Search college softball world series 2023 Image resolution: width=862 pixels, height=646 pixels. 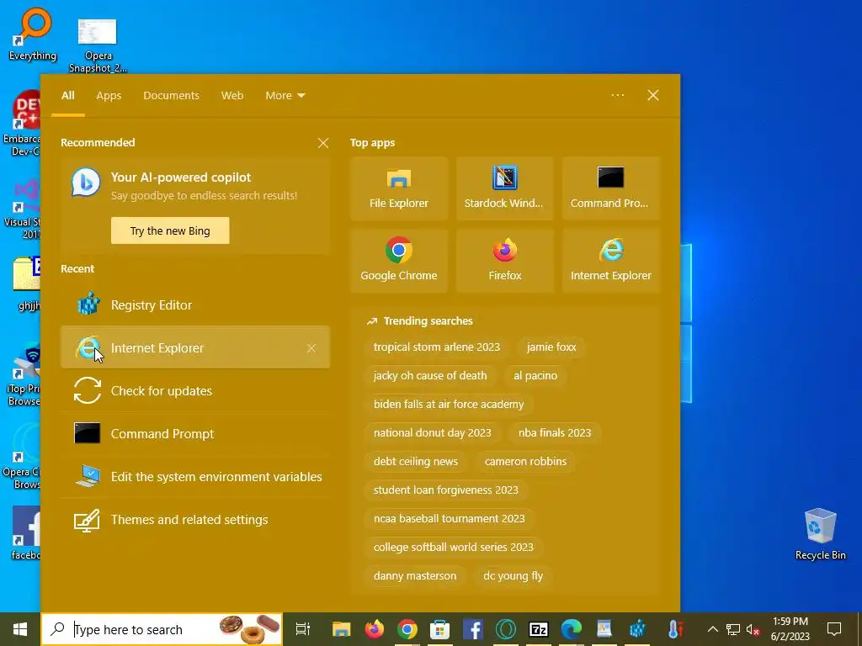point(454,547)
